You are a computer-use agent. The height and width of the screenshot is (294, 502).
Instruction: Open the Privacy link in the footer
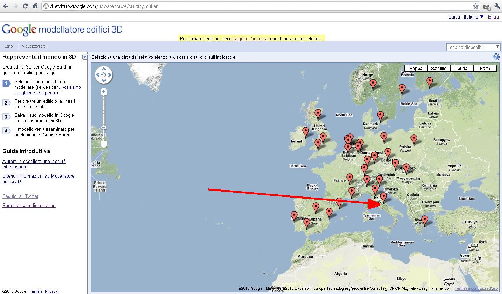tap(51, 291)
